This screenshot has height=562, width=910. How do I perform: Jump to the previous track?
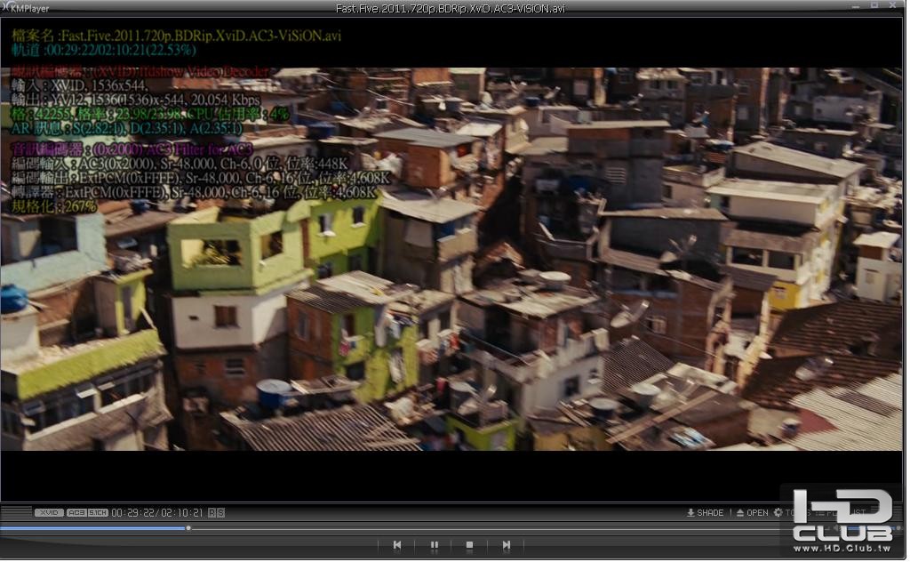[397, 546]
